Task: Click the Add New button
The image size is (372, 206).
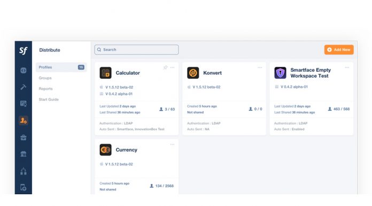Action: pyautogui.click(x=339, y=50)
